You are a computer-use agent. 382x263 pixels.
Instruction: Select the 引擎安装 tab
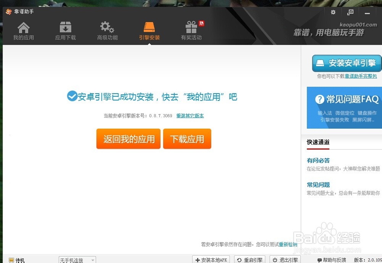click(149, 31)
